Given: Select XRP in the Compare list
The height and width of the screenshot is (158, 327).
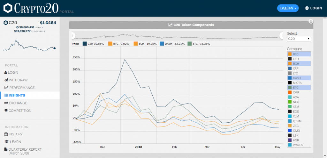Looking at the screenshot, I should 299,68.
